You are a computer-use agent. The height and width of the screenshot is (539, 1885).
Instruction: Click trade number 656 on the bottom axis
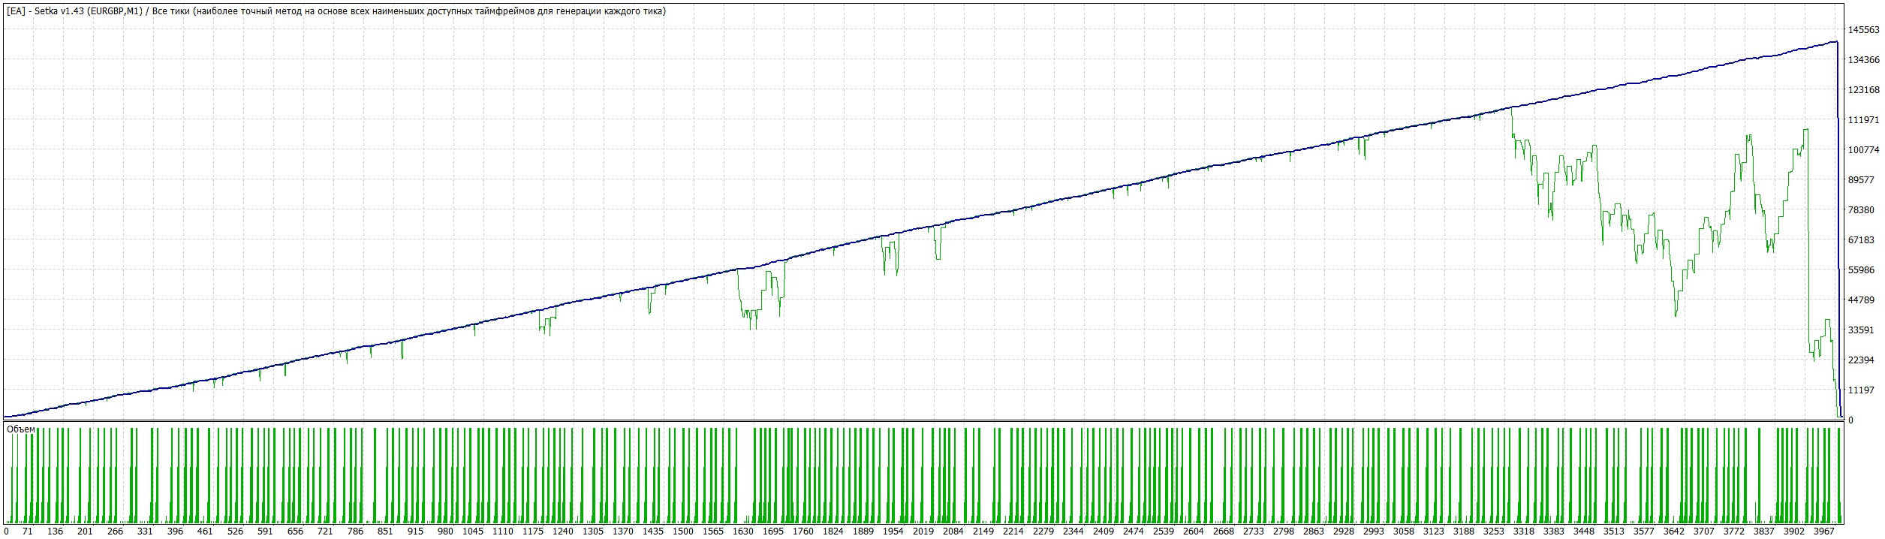click(295, 531)
